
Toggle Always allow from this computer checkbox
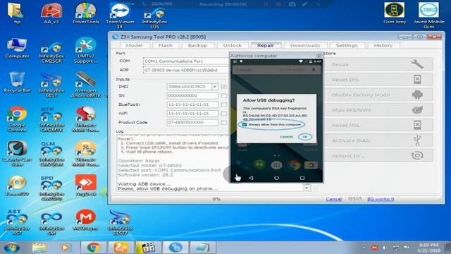[245, 125]
